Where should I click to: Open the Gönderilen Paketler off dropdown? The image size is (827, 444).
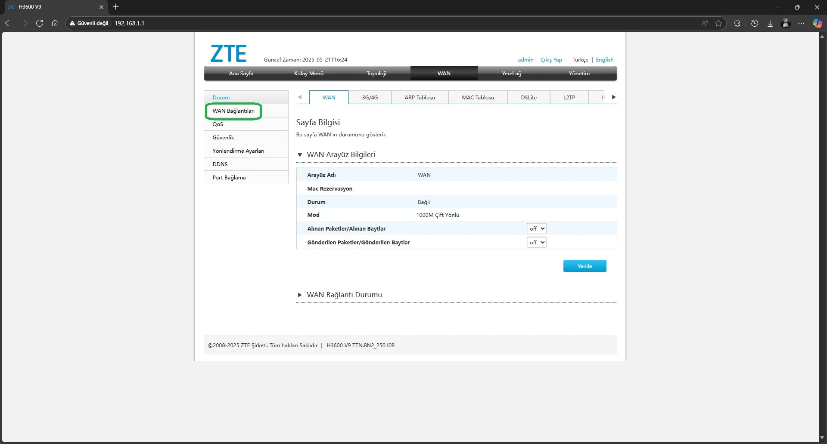click(x=536, y=242)
